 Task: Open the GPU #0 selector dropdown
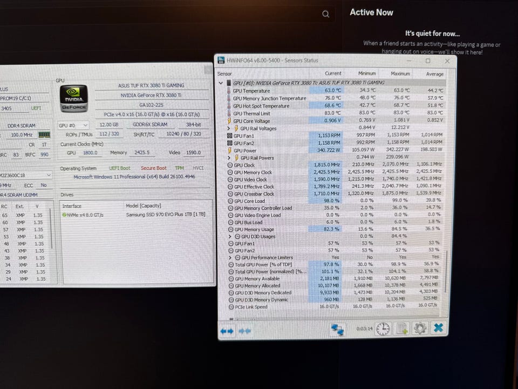pyautogui.click(x=73, y=125)
